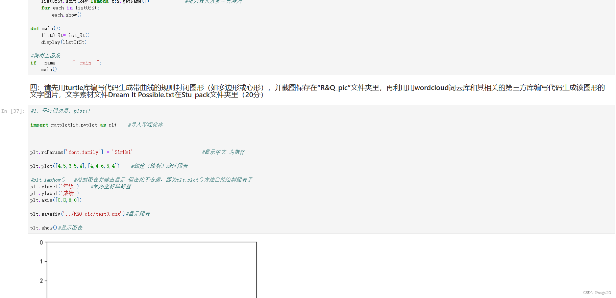
Task: Click the 'import matplotlib.pyplot as plt' line
Action: point(73,125)
